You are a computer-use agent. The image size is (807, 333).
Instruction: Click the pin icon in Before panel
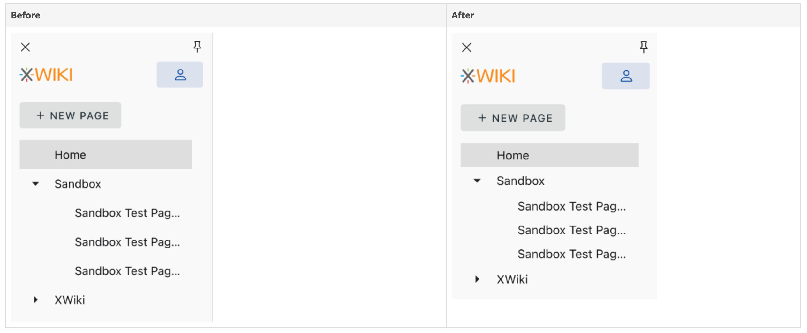click(197, 47)
